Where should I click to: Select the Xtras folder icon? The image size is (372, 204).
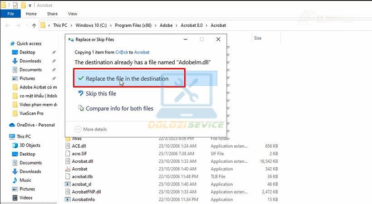pyautogui.click(x=68, y=139)
